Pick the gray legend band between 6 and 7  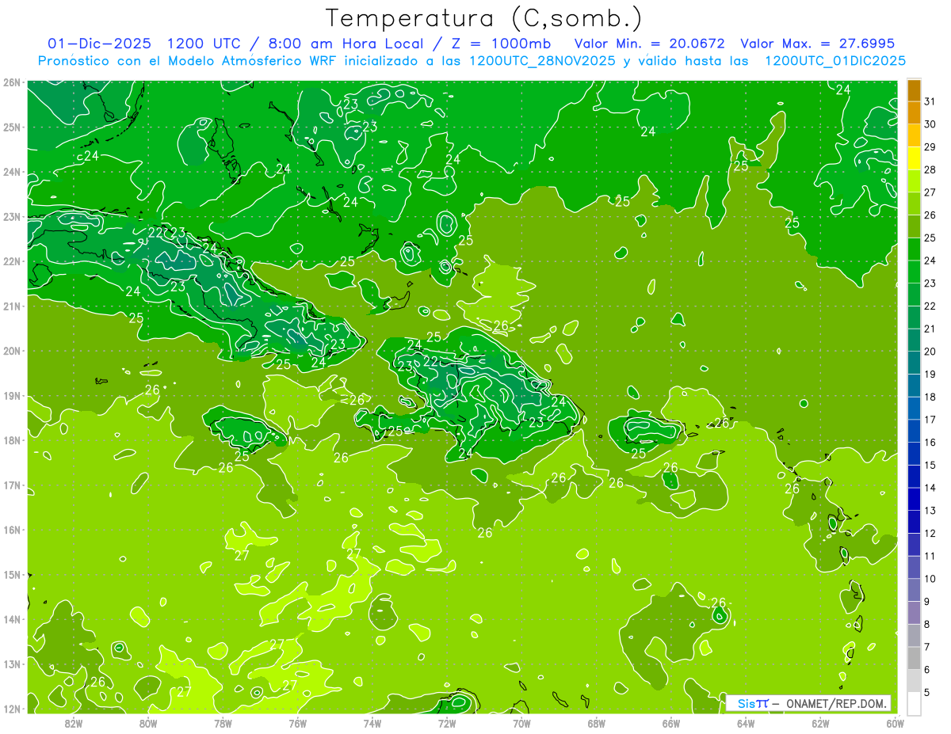pos(915,658)
